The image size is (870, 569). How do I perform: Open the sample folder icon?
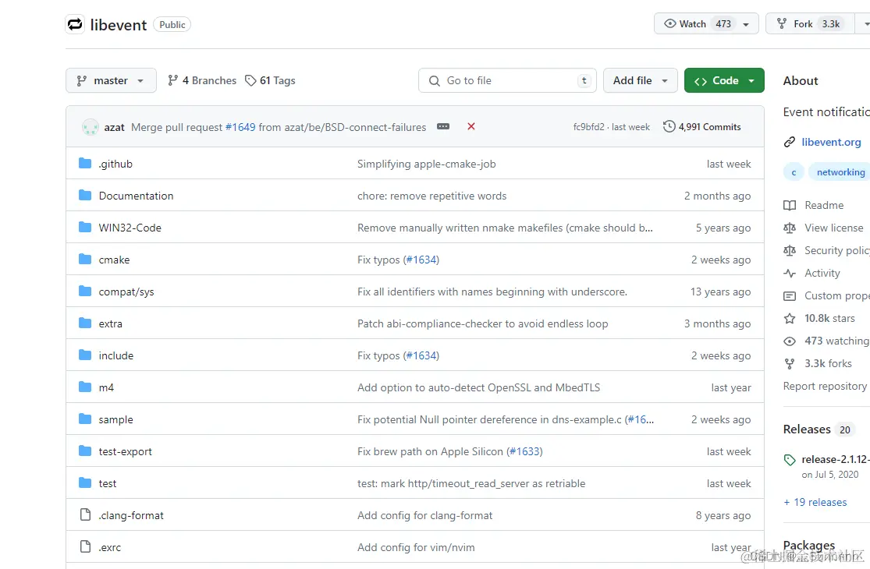click(85, 419)
